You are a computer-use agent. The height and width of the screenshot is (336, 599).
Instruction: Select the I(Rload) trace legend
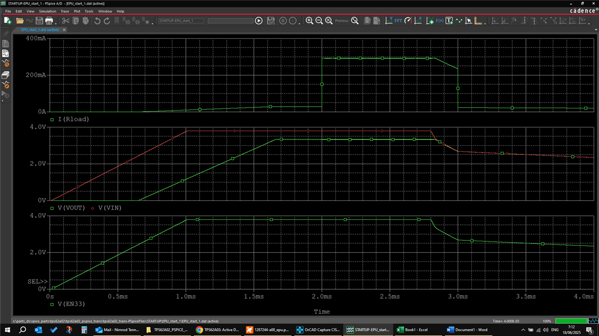[x=73, y=119]
